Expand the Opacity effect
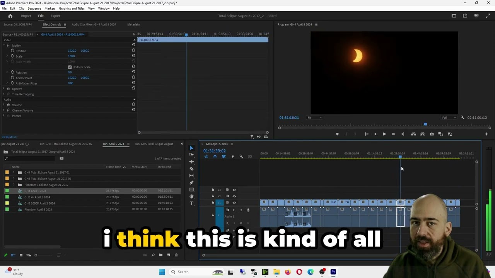Image resolution: width=495 pixels, height=278 pixels. click(x=4, y=88)
